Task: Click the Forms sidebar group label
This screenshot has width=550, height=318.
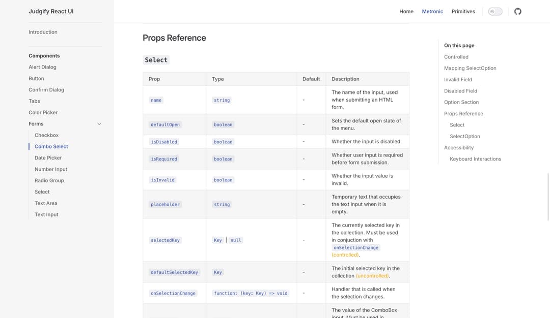Action: [x=36, y=124]
